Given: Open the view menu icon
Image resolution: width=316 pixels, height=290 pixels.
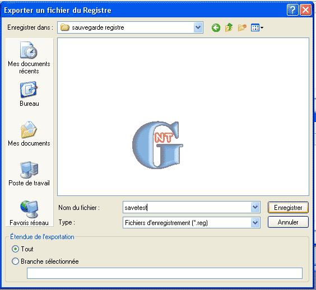Looking at the screenshot, I should pos(257,27).
